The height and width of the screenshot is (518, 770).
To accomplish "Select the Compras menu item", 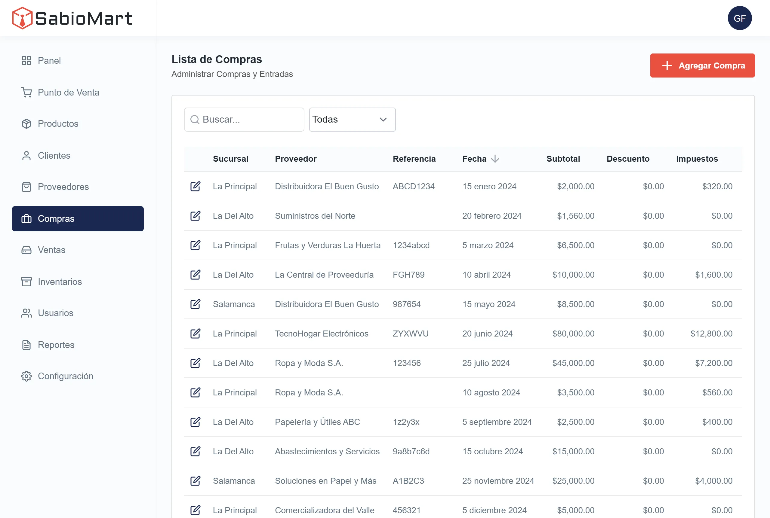I will tap(78, 219).
